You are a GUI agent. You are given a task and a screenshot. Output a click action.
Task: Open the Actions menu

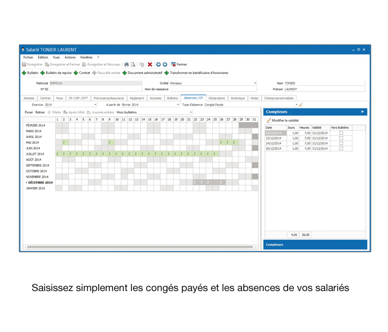click(70, 58)
